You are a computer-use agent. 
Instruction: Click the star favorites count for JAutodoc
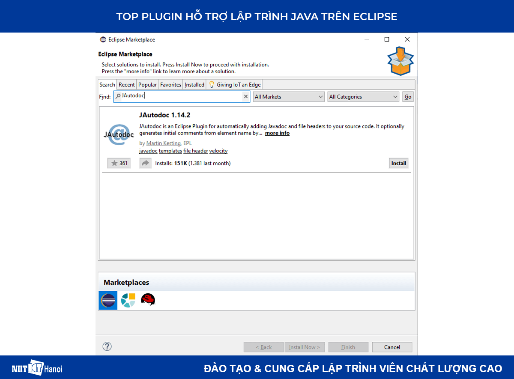click(x=119, y=163)
